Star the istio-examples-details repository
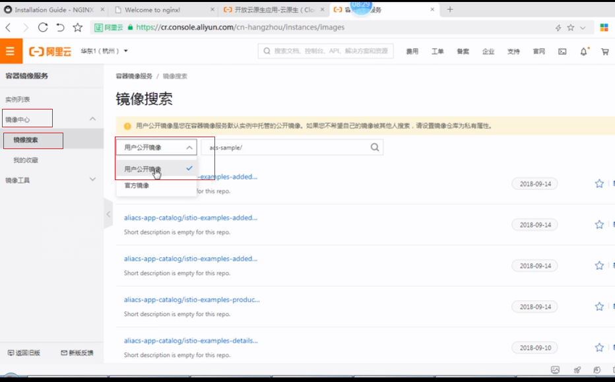This screenshot has height=382, width=615. 599,348
